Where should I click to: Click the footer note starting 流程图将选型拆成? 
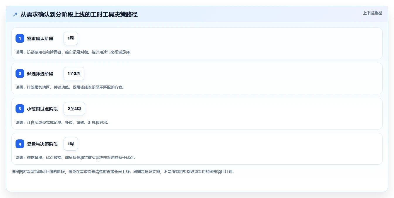click(122, 172)
